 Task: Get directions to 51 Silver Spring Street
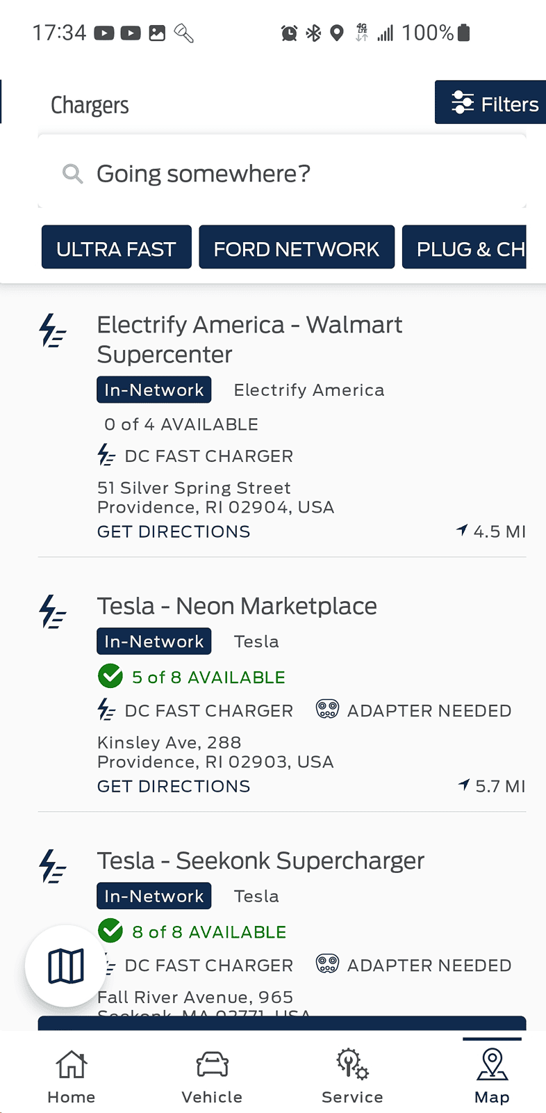click(x=174, y=531)
